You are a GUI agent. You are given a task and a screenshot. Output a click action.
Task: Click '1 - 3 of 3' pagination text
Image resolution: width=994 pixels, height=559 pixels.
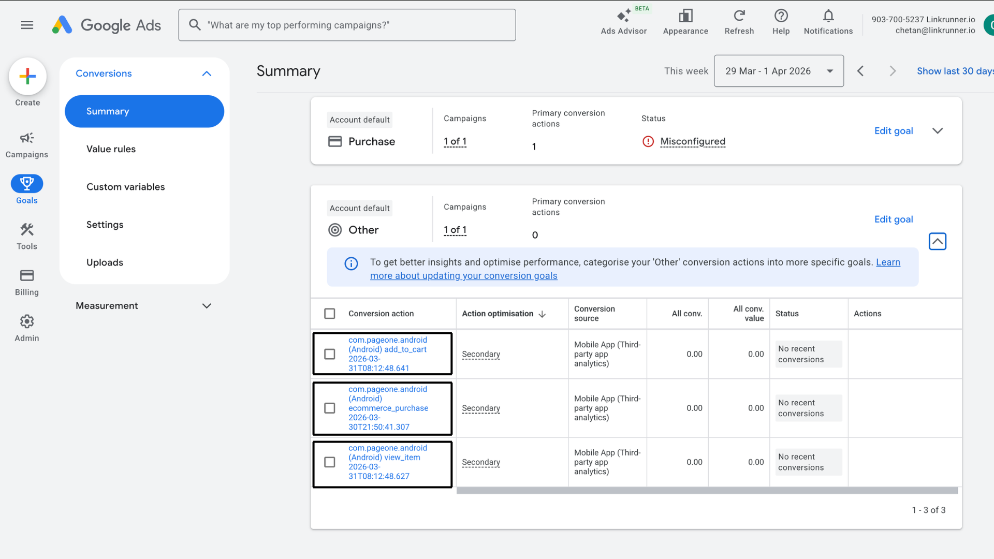click(928, 510)
